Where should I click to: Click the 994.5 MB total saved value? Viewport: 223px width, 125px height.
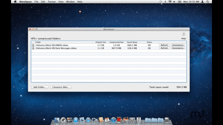click(x=182, y=87)
